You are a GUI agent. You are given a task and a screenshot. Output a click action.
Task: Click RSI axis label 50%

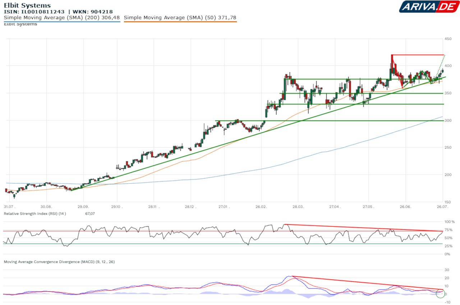(x=449, y=238)
